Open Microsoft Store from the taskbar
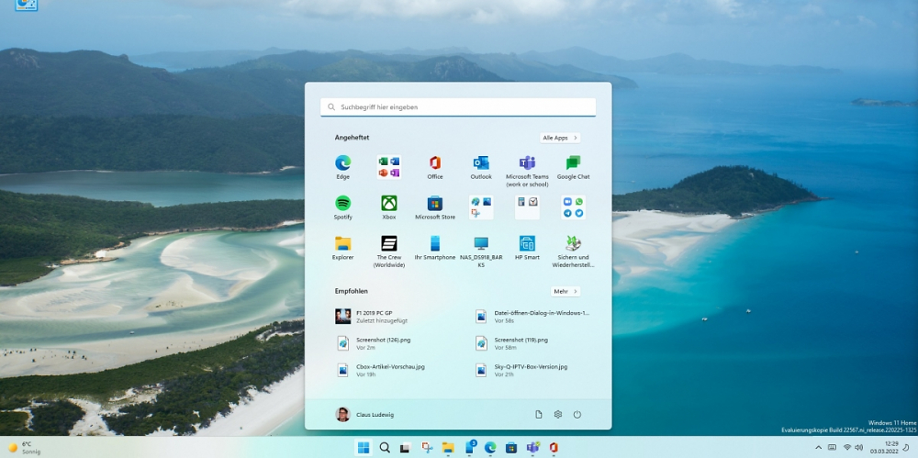 (x=511, y=448)
